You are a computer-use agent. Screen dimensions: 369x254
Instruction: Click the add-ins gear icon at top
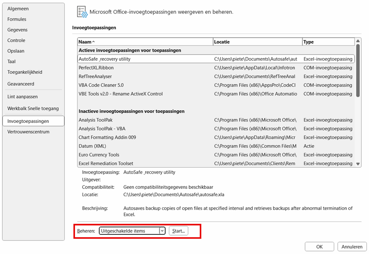tap(82, 12)
